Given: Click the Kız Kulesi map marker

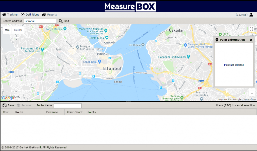Looking at the screenshot, I should pyautogui.click(x=143, y=45).
